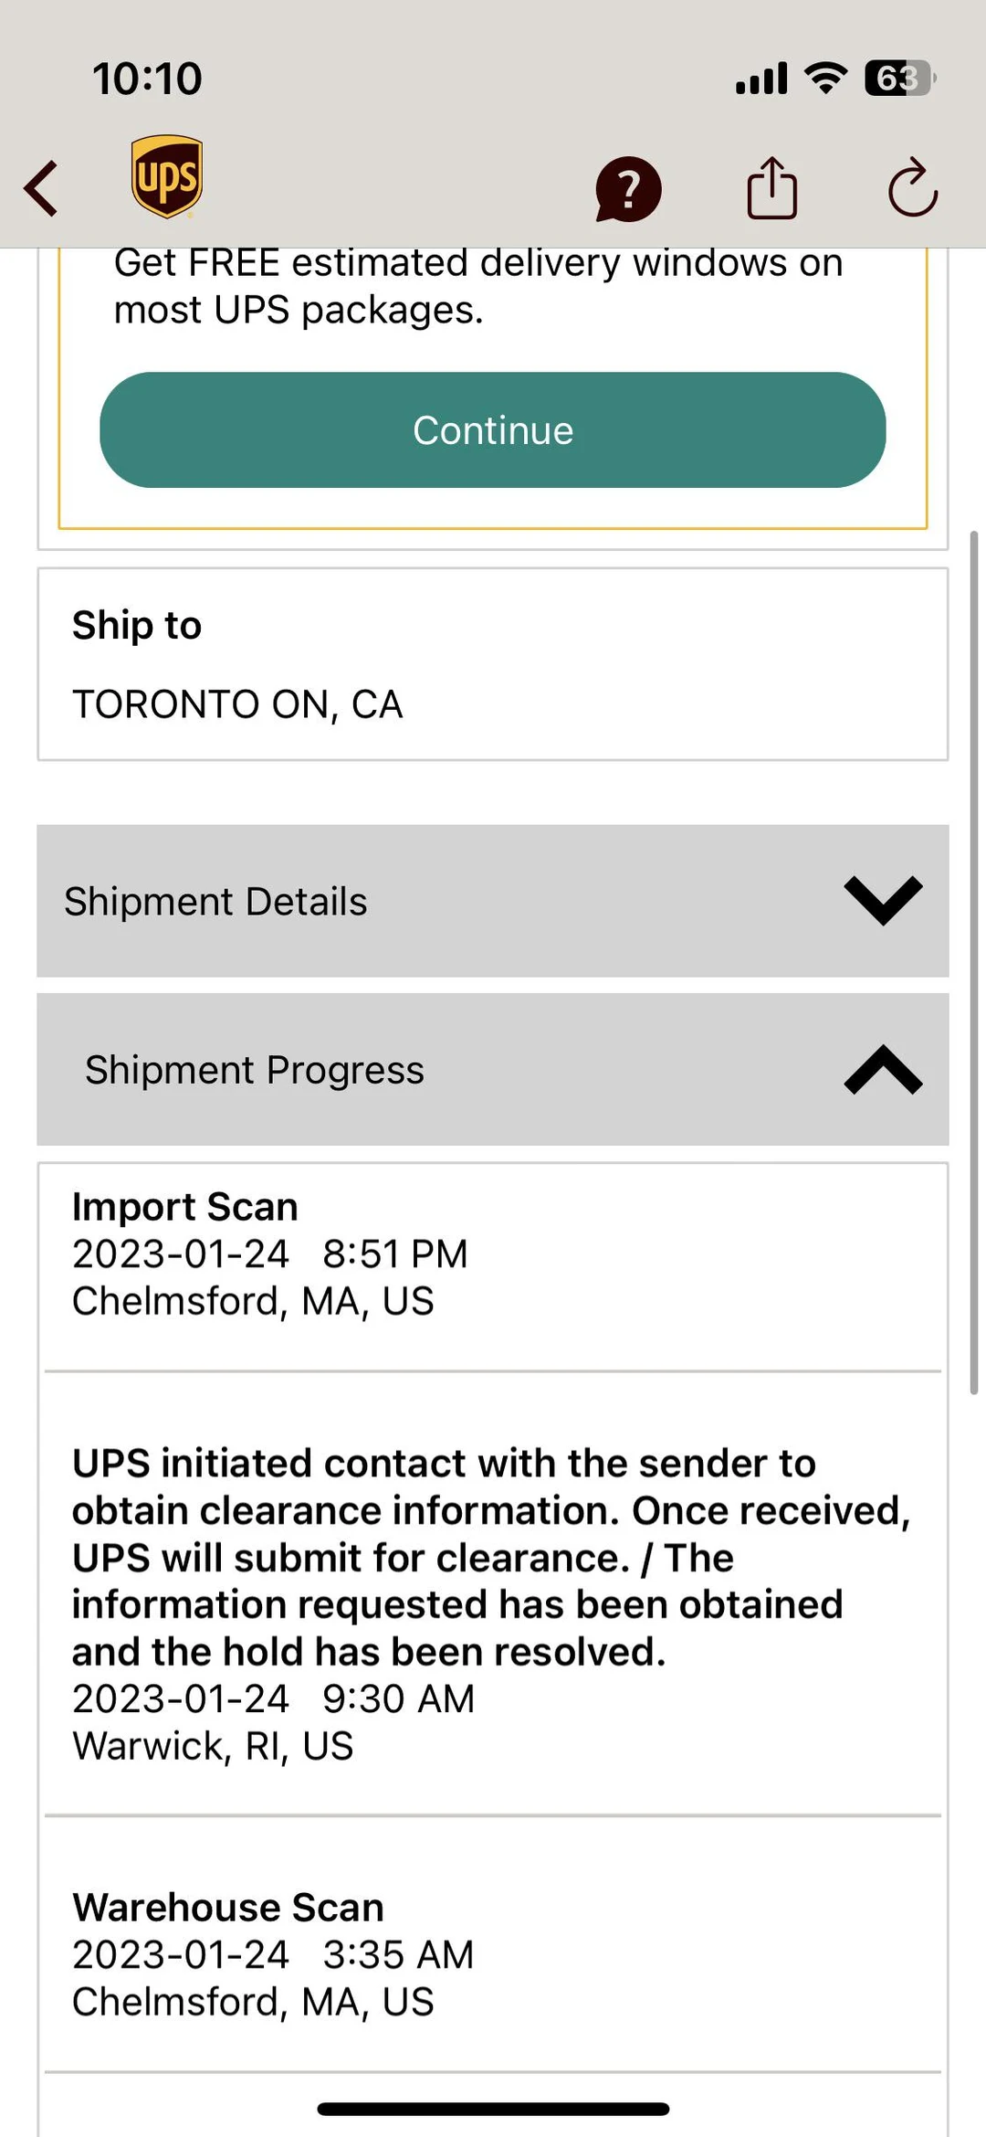Tap the chevron next to Shipment Details
Screen dimensions: 986x2137
click(882, 901)
